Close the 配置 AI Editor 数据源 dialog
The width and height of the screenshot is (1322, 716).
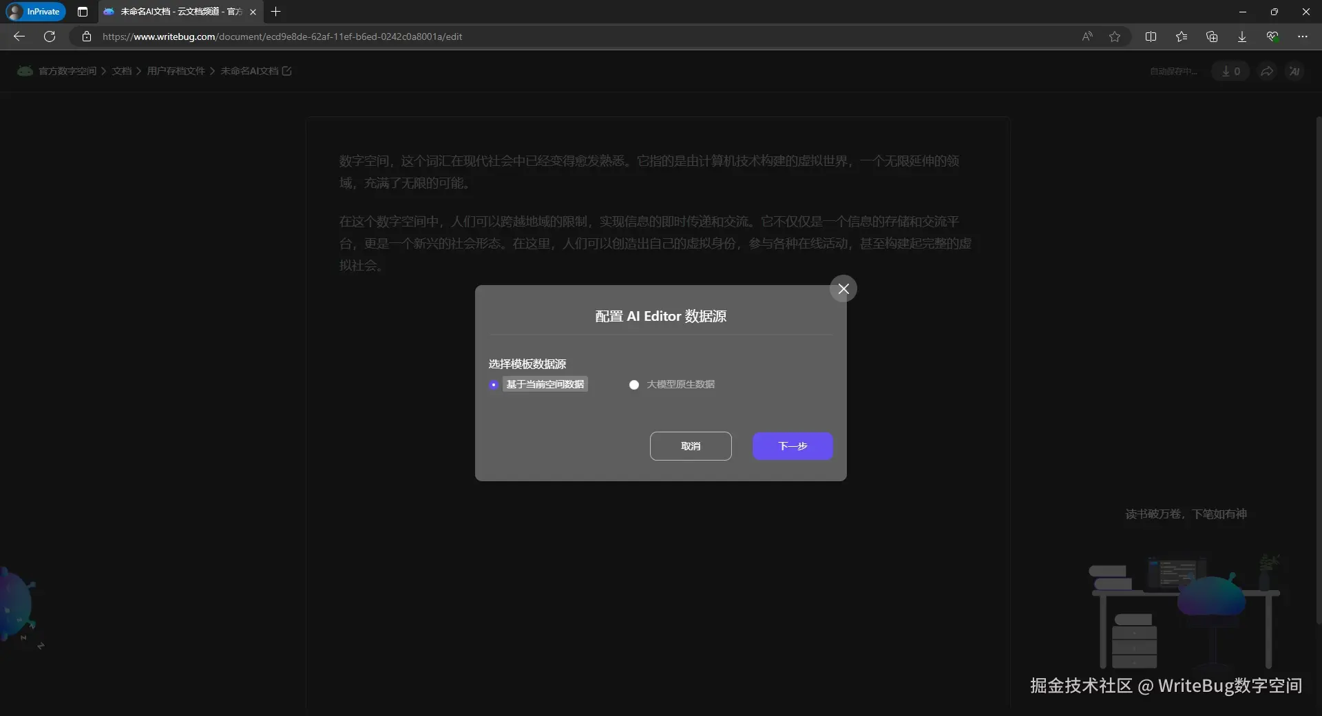(x=843, y=288)
